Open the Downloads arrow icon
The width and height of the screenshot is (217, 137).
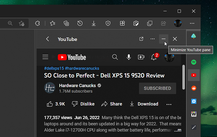coord(94,23)
